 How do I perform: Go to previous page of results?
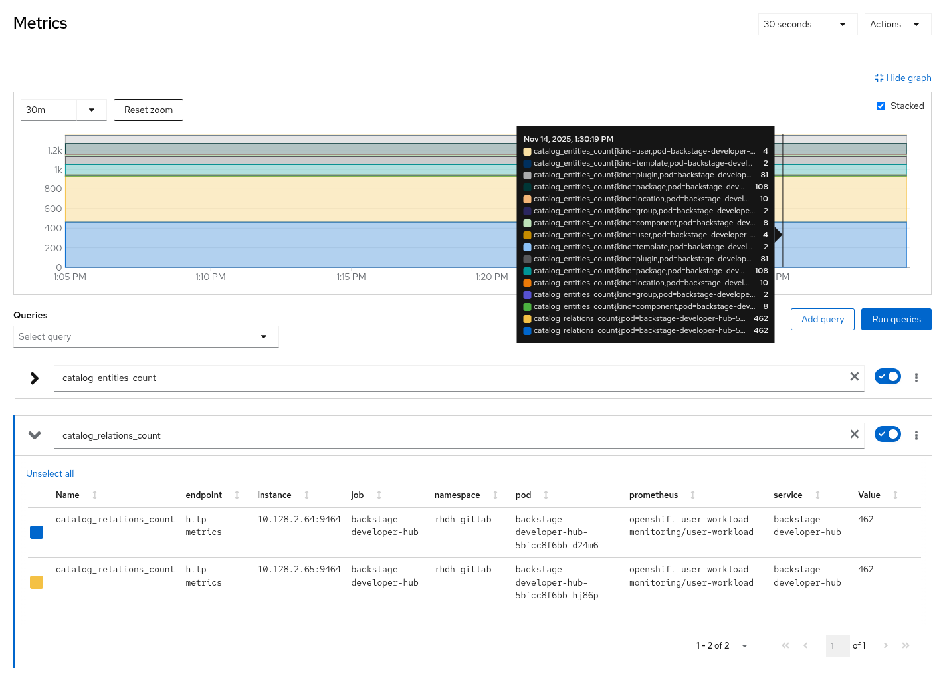(x=805, y=645)
